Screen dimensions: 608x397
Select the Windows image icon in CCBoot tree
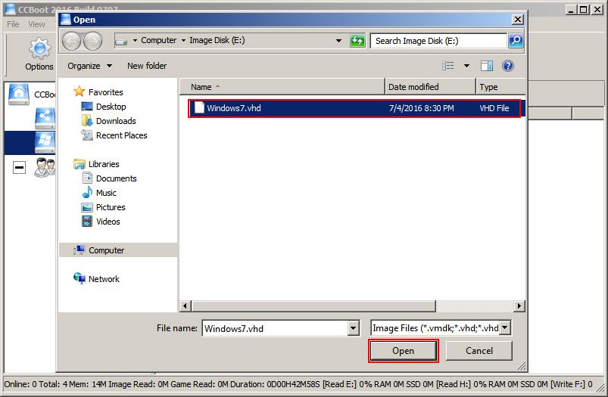pyautogui.click(x=45, y=142)
